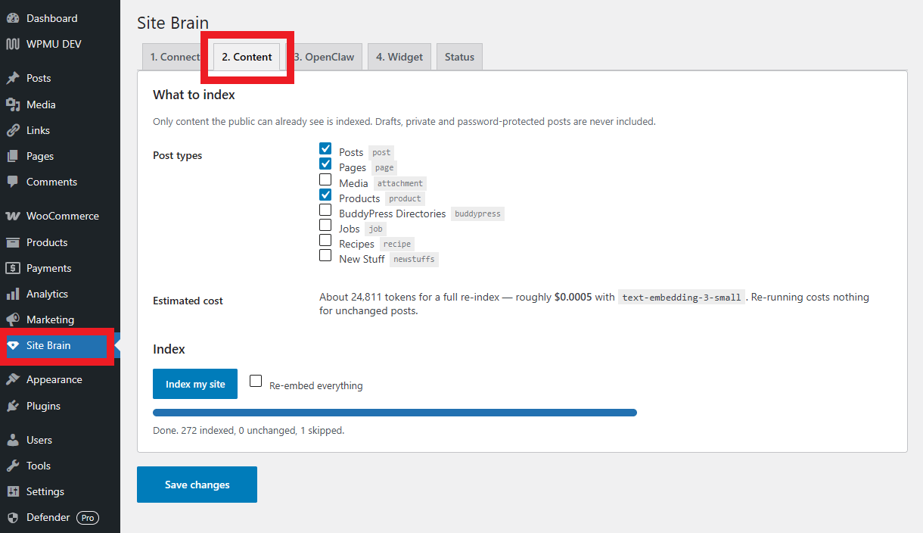Screen dimensions: 923x533
Task: Switch to the 1. Connect tab
Action: pyautogui.click(x=175, y=57)
